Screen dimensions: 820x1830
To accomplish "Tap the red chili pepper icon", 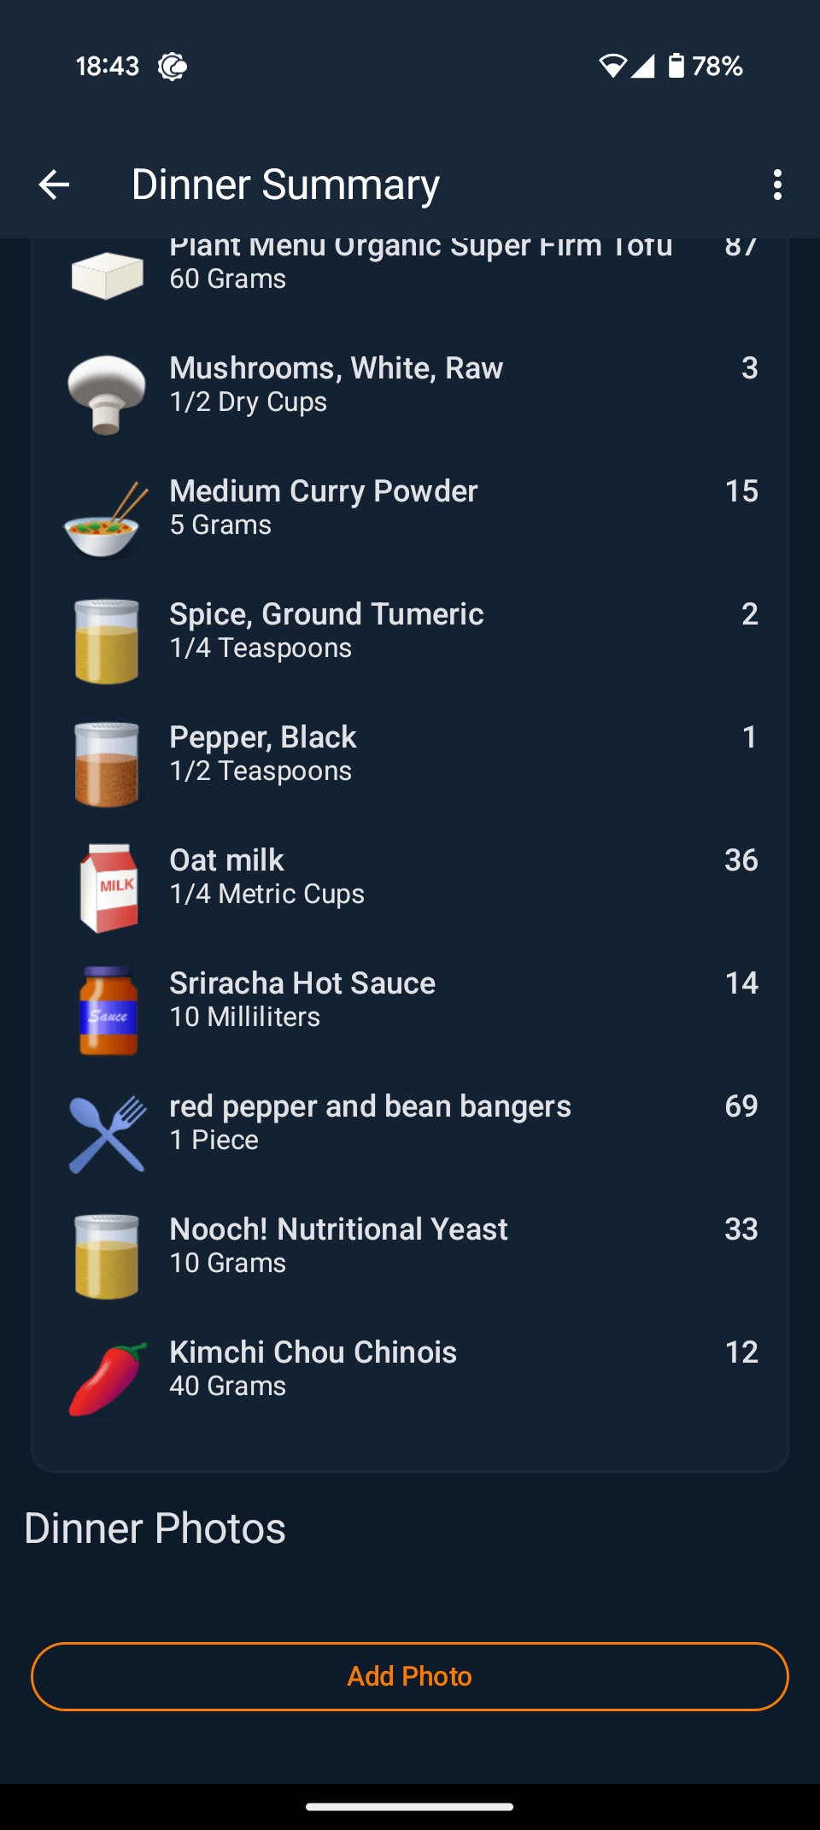I will tap(108, 1380).
